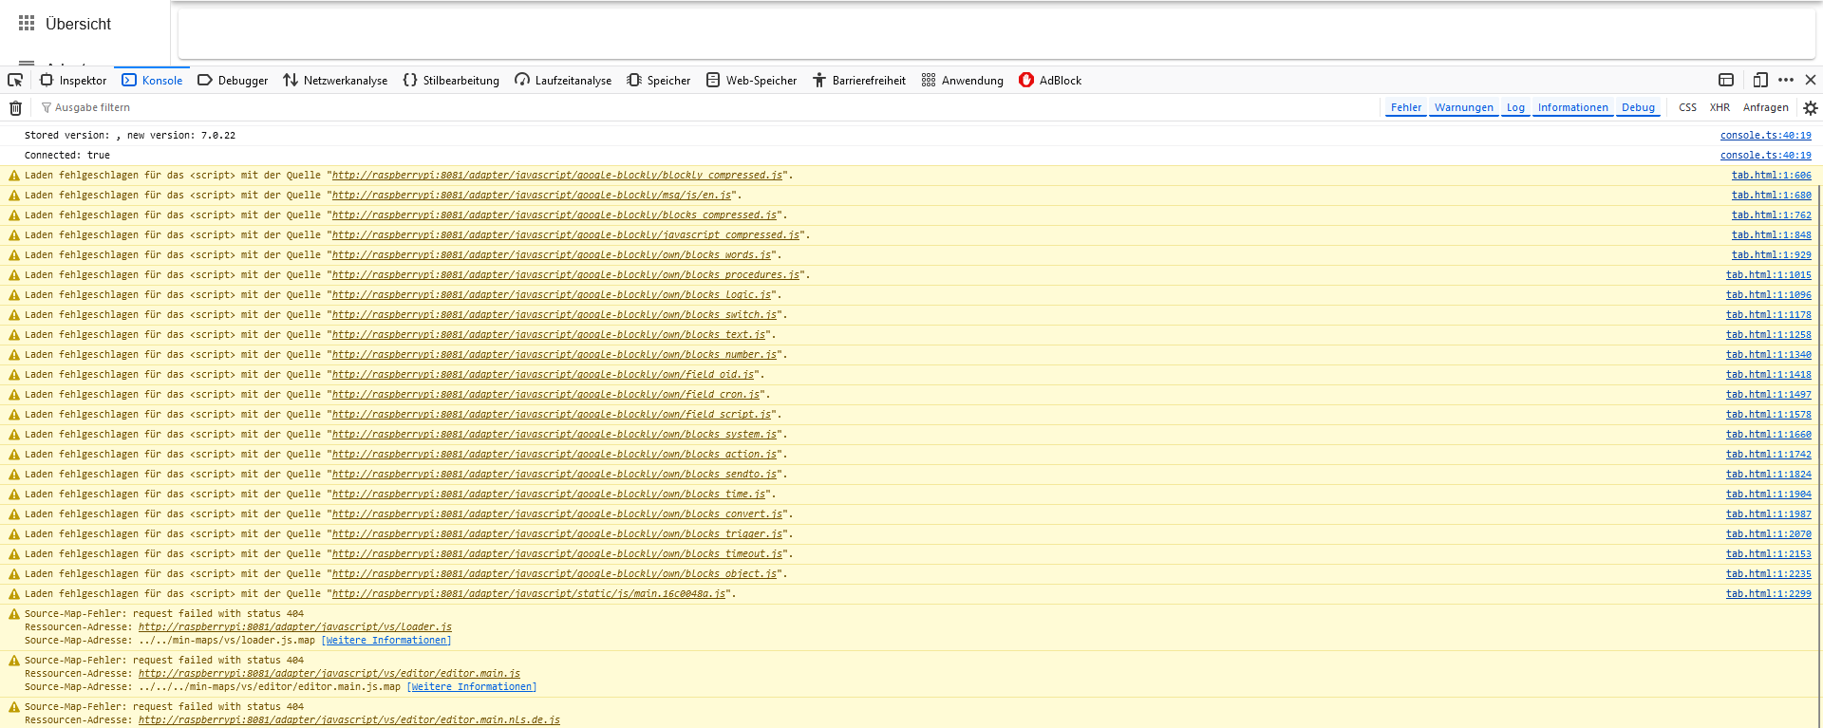The image size is (1823, 728).
Task: Select the 'Connected: true' log message
Action: 67,156
